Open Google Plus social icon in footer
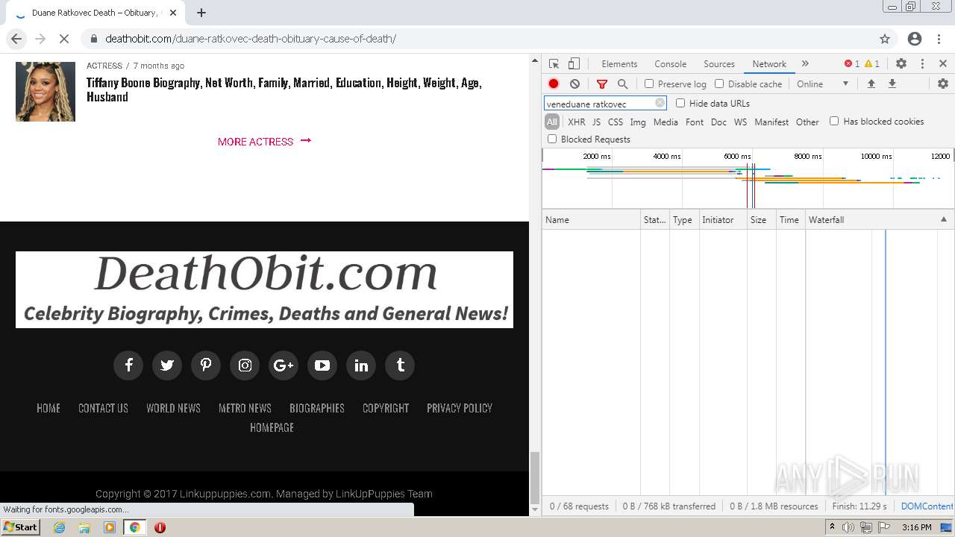The width and height of the screenshot is (955, 537). coord(284,365)
